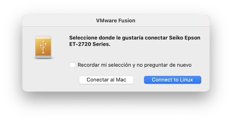Click the "ET-2720 Series." text line
The height and width of the screenshot is (121, 232).
(x=90, y=44)
